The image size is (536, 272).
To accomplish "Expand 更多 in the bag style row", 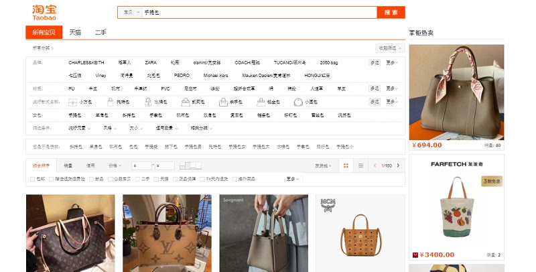I will pyautogui.click(x=392, y=102).
